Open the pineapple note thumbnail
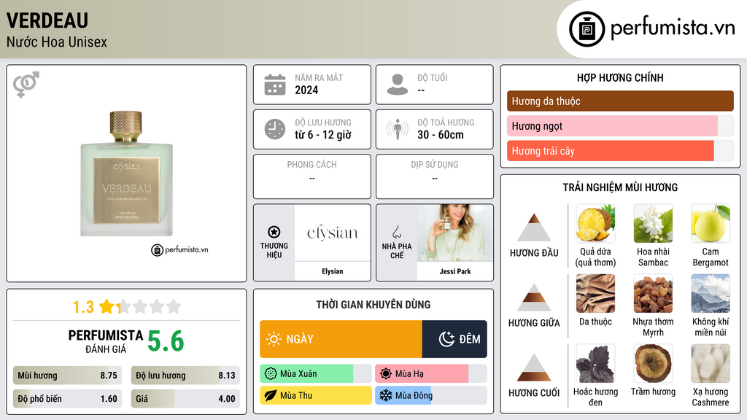Viewport: 747px width, 420px height. click(595, 223)
